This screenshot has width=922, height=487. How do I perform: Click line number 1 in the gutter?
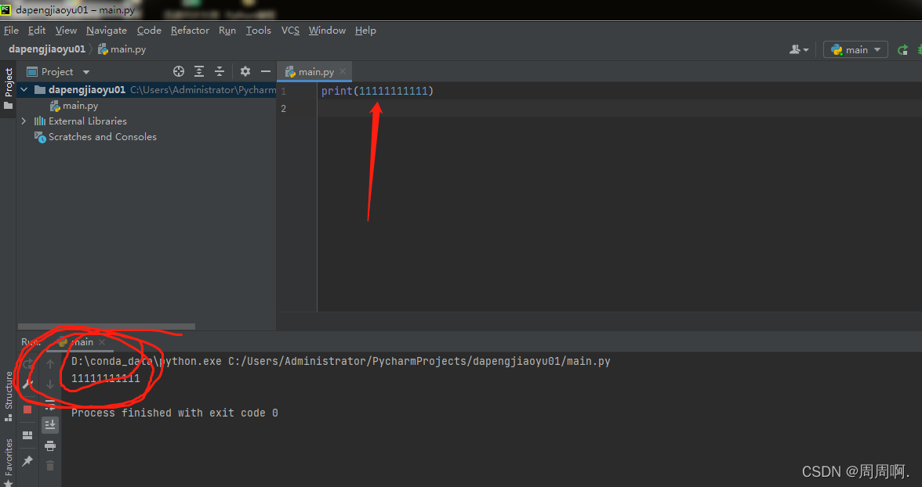tap(284, 91)
